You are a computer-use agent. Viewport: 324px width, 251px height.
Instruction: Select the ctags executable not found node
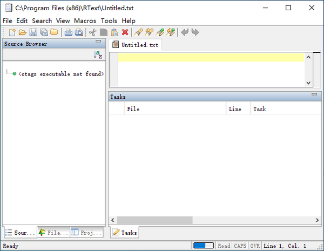[x=60, y=74]
